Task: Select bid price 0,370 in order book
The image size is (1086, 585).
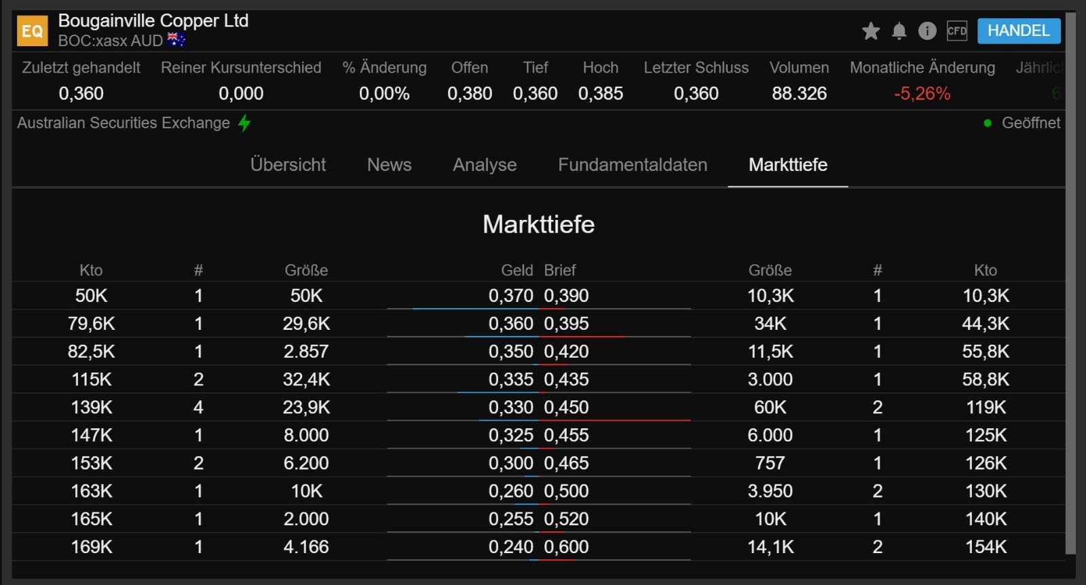Action: (511, 296)
